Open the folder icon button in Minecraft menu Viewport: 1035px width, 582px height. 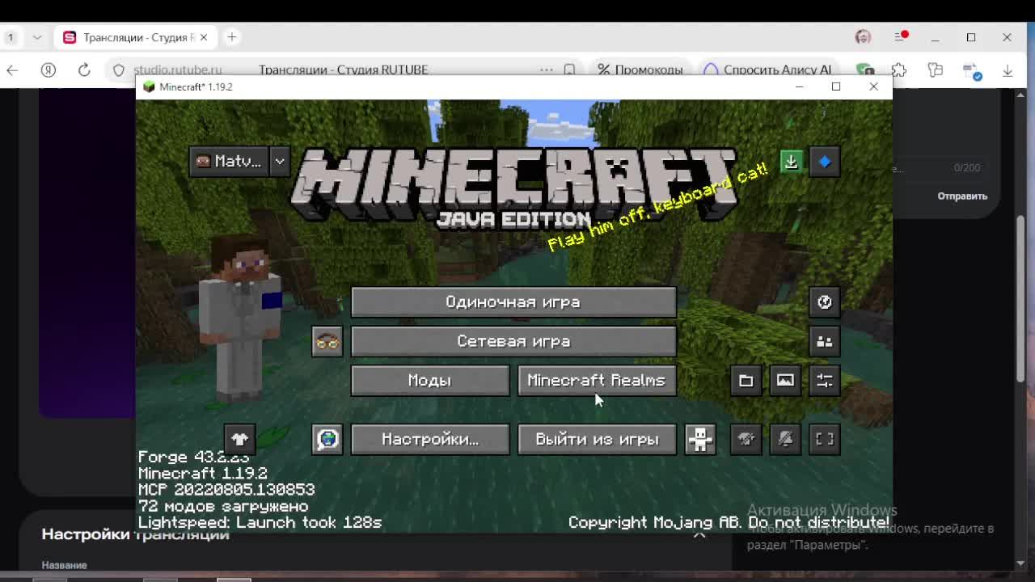point(746,381)
